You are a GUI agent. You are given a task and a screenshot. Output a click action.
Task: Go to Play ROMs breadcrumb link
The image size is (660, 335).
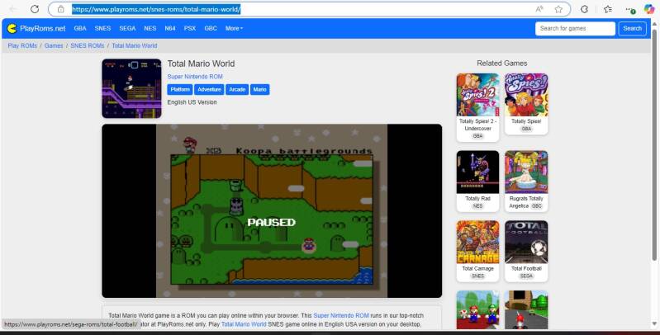(x=22, y=45)
